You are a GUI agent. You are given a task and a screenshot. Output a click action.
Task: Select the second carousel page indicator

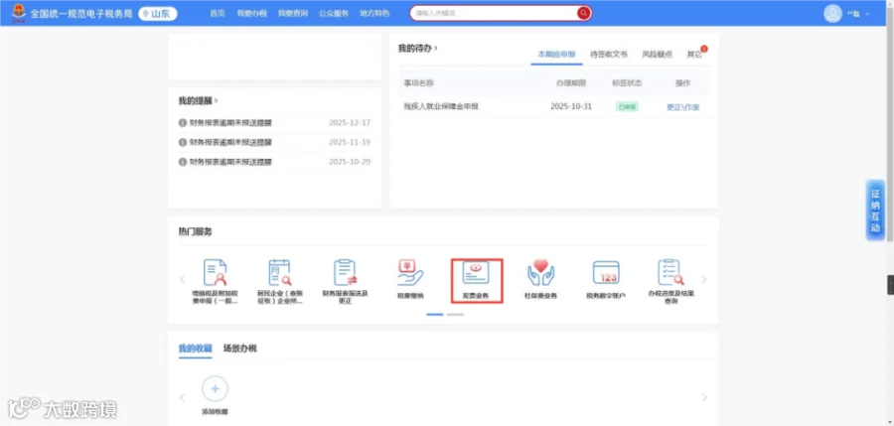click(455, 314)
